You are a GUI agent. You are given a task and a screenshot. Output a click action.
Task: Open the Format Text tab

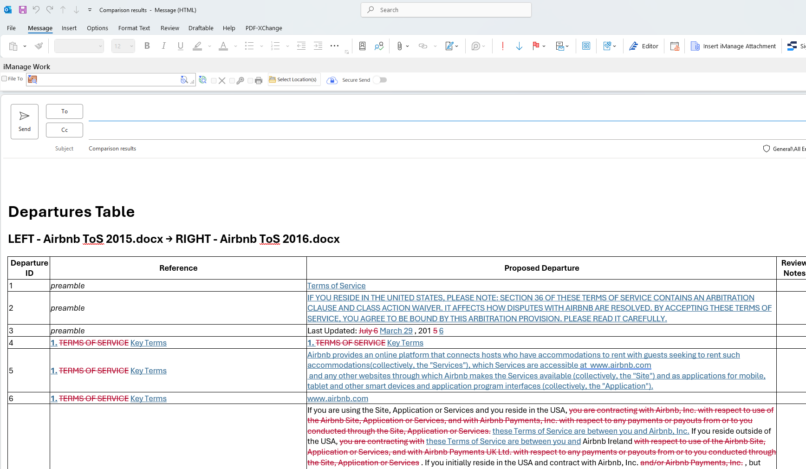(x=134, y=28)
